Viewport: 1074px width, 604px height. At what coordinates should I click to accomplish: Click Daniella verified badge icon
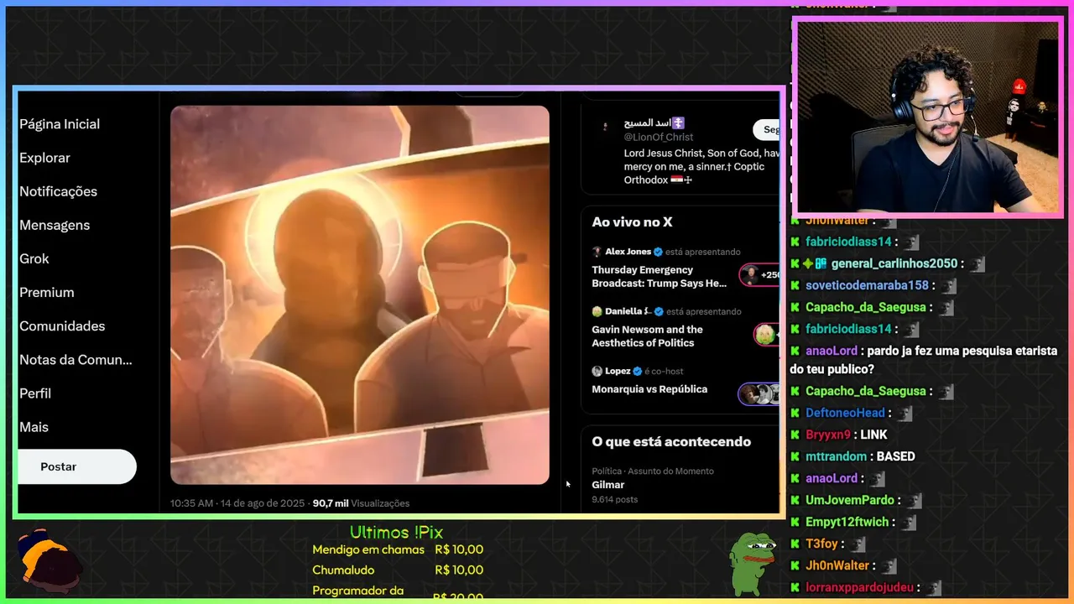[659, 311]
